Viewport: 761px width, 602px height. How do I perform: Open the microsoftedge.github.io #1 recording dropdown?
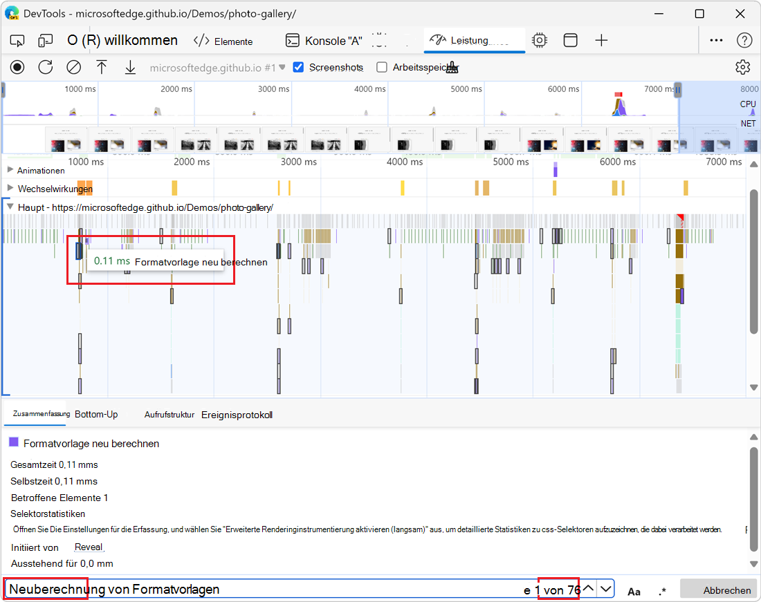(217, 68)
